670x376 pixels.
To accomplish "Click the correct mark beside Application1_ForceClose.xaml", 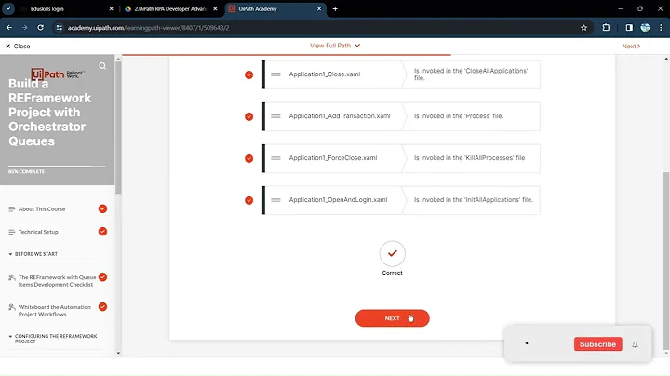I will 248,158.
